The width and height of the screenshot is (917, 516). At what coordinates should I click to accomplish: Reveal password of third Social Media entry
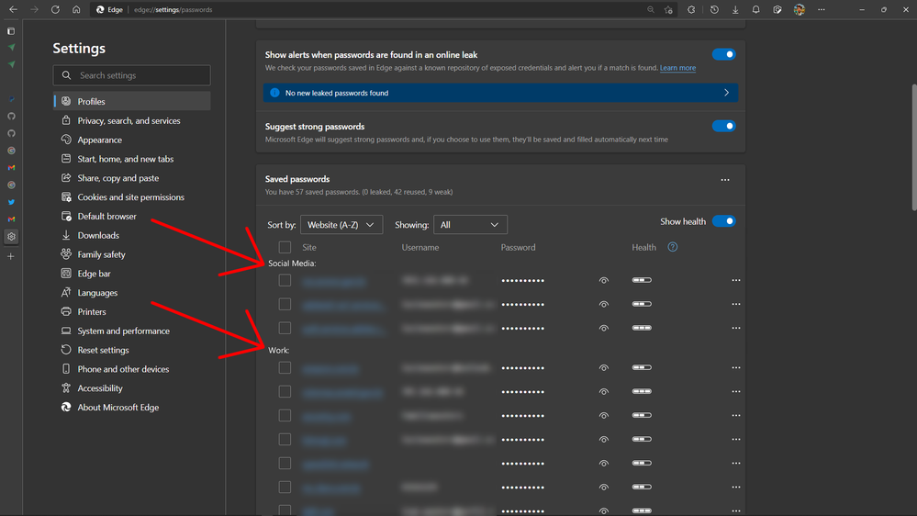604,328
